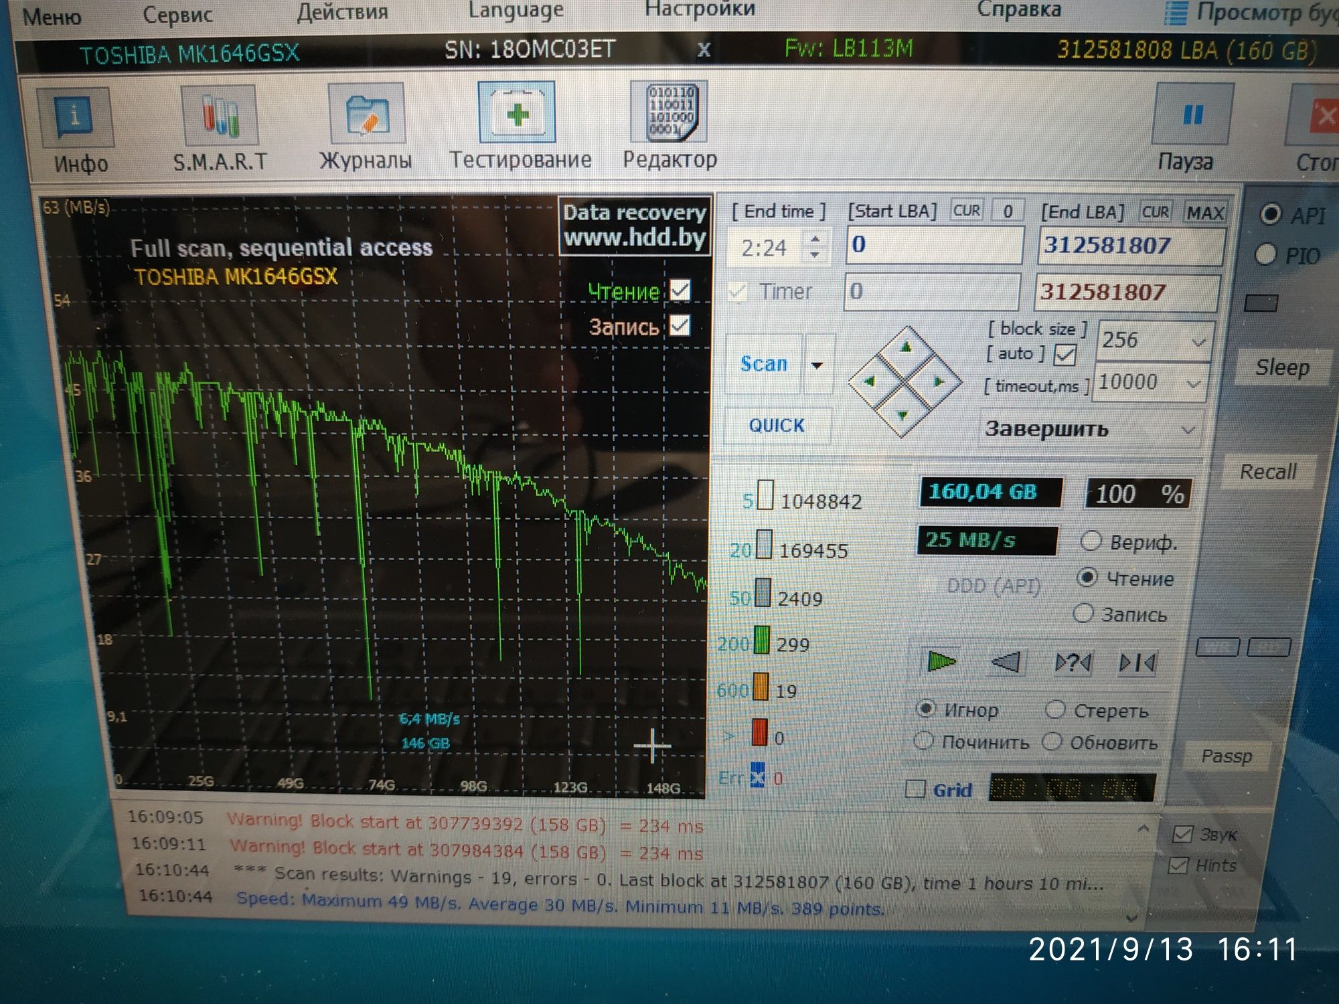
Task: Open the Журналы logs icon
Action: point(366,113)
